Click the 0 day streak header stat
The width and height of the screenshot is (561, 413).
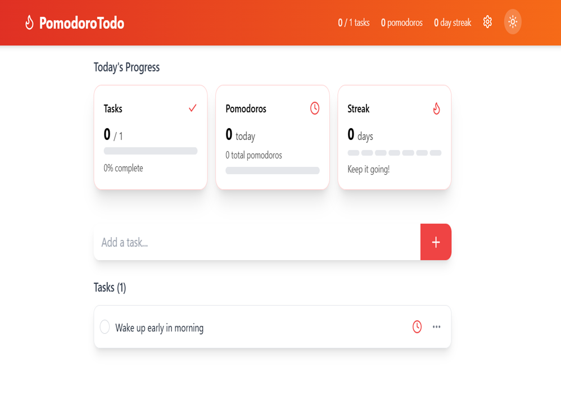coord(453,22)
